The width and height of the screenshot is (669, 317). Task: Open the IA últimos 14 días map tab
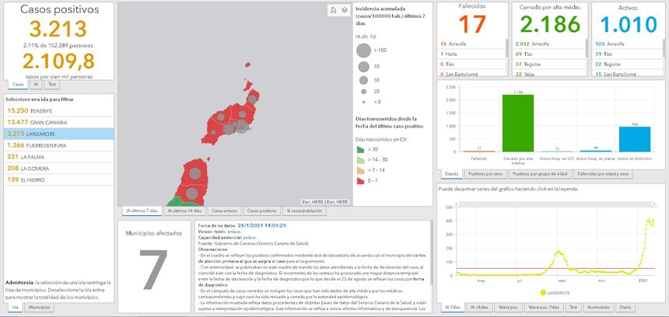click(x=185, y=211)
